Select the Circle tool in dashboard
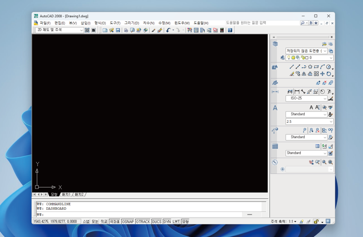Image resolution: width=363 pixels, height=237 pixels. [328, 67]
